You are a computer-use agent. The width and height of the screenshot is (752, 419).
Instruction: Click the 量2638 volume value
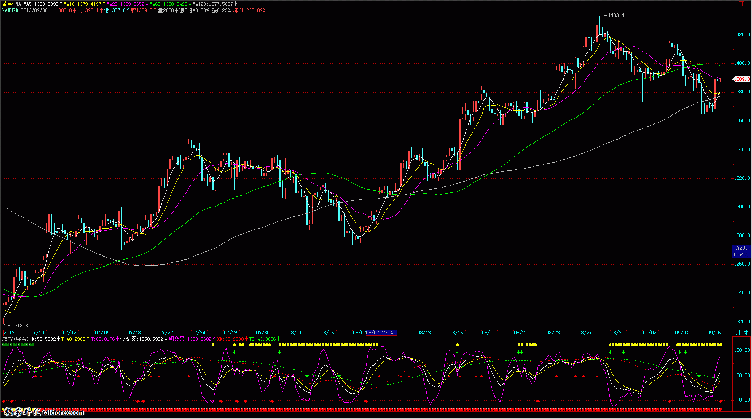coord(166,10)
